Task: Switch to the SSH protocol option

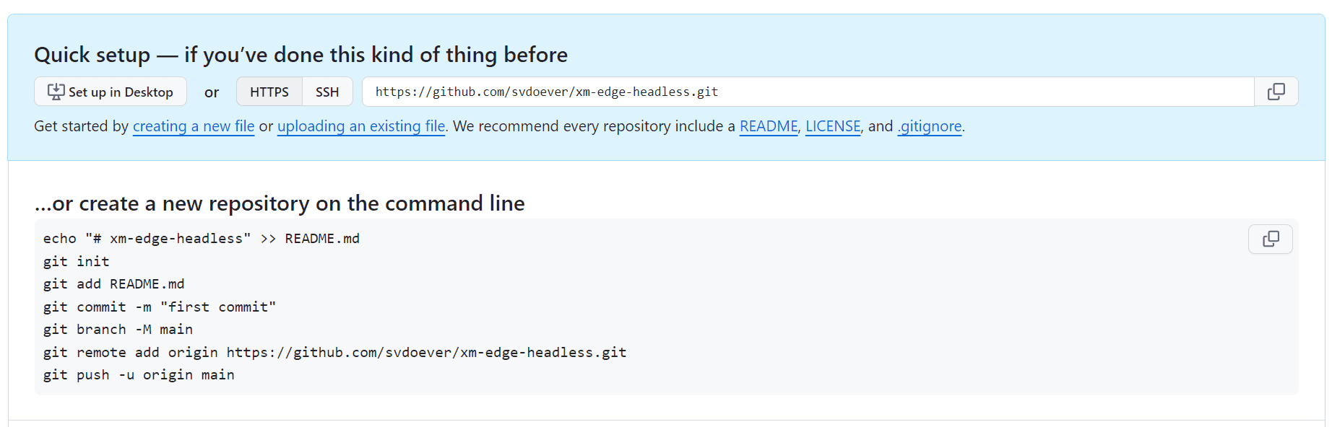Action: [327, 92]
